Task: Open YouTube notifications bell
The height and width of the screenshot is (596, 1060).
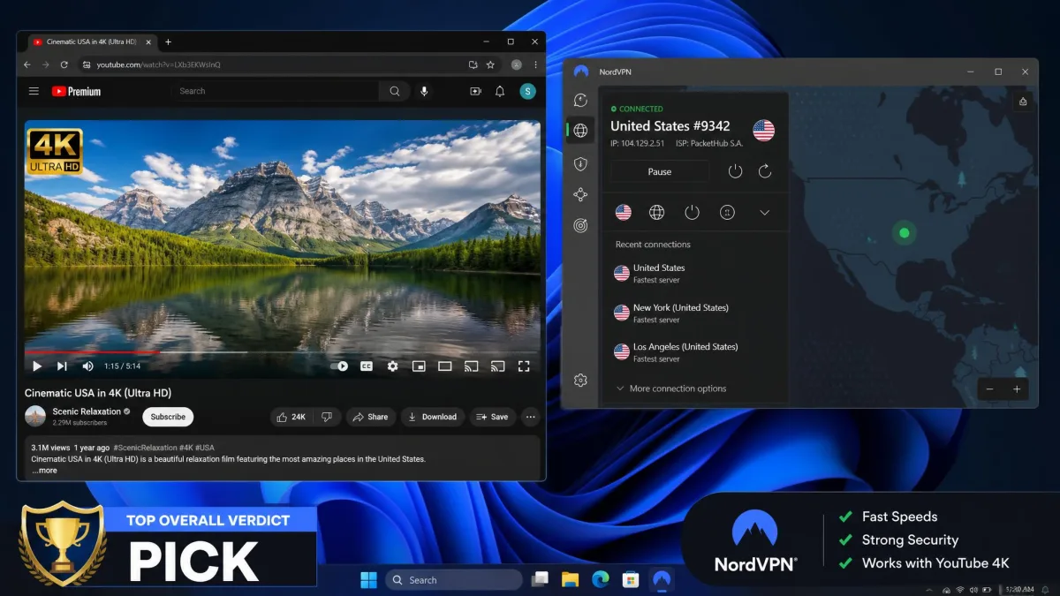Action: (x=500, y=91)
